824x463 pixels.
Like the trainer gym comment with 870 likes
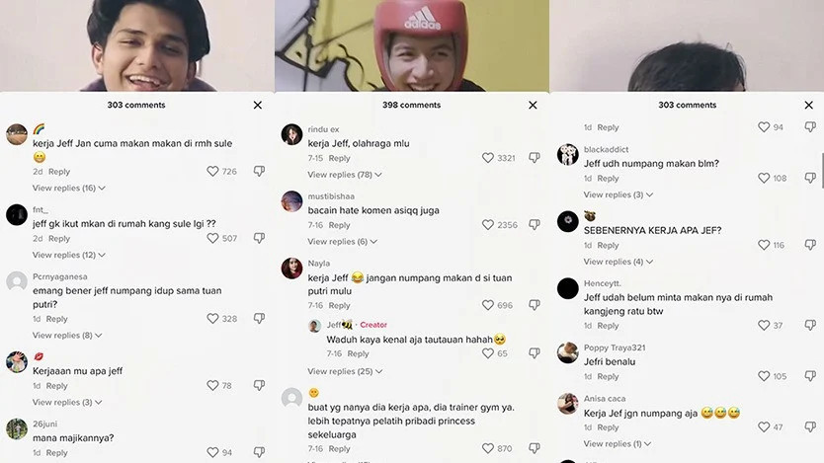(x=488, y=448)
